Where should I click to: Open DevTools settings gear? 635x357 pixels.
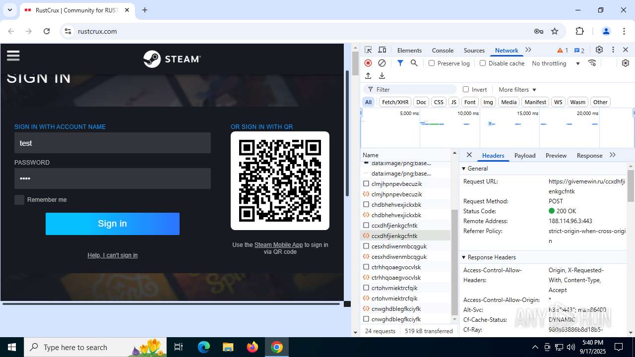[x=599, y=50]
